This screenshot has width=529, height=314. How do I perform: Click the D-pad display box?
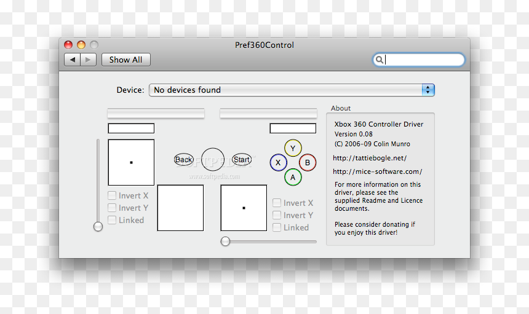[180, 208]
